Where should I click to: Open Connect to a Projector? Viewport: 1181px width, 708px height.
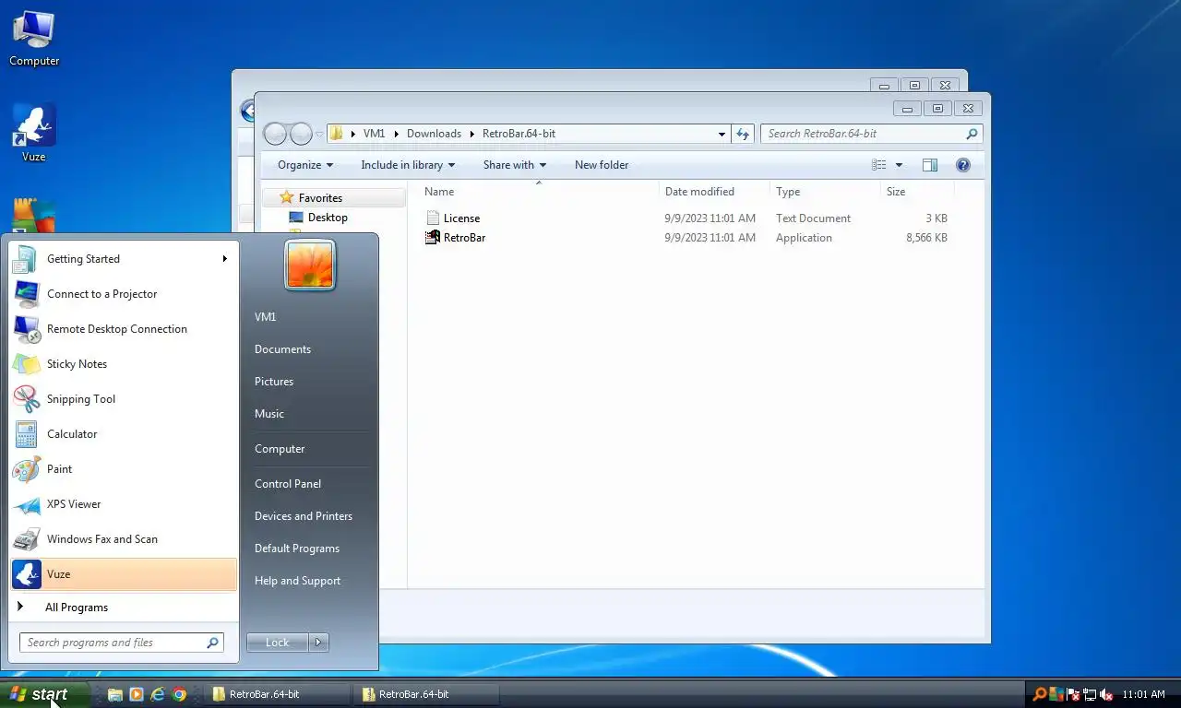click(x=124, y=294)
